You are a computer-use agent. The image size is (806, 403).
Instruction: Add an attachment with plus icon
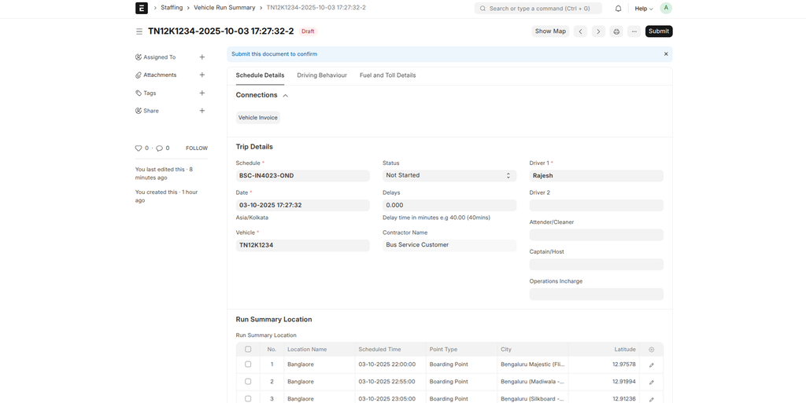202,75
